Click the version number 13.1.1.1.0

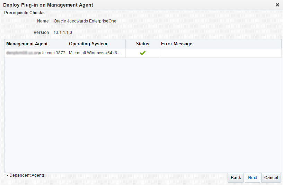(63, 33)
